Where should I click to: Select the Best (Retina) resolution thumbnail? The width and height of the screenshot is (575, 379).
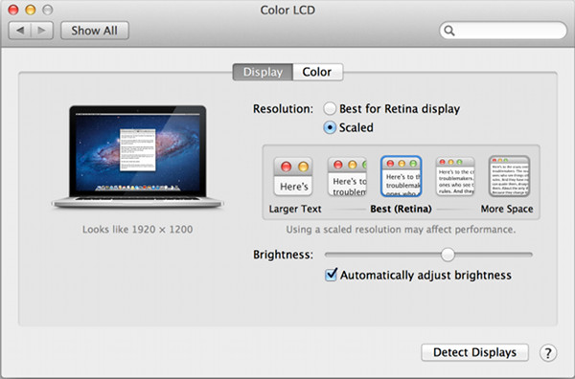[x=402, y=176]
